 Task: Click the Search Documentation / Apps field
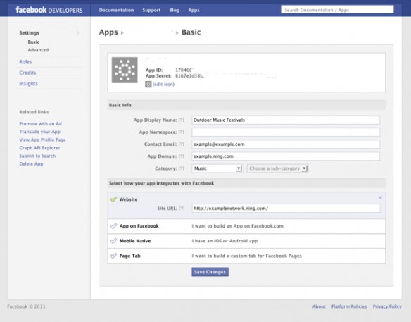[x=337, y=10]
